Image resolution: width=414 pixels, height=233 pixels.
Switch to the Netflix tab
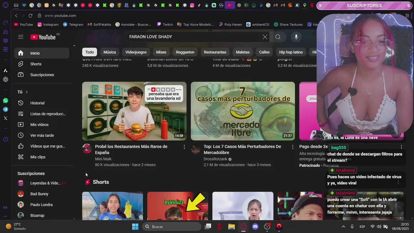point(312,5)
